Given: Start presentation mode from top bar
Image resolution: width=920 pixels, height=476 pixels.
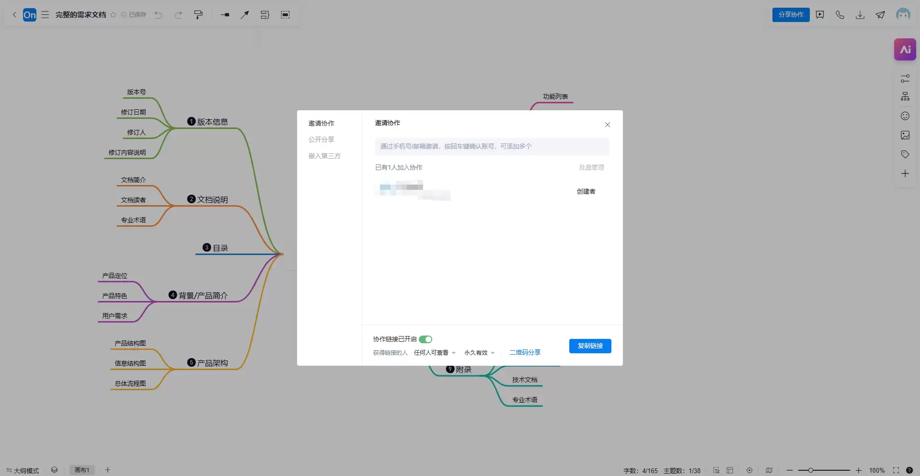Looking at the screenshot, I should pos(820,15).
